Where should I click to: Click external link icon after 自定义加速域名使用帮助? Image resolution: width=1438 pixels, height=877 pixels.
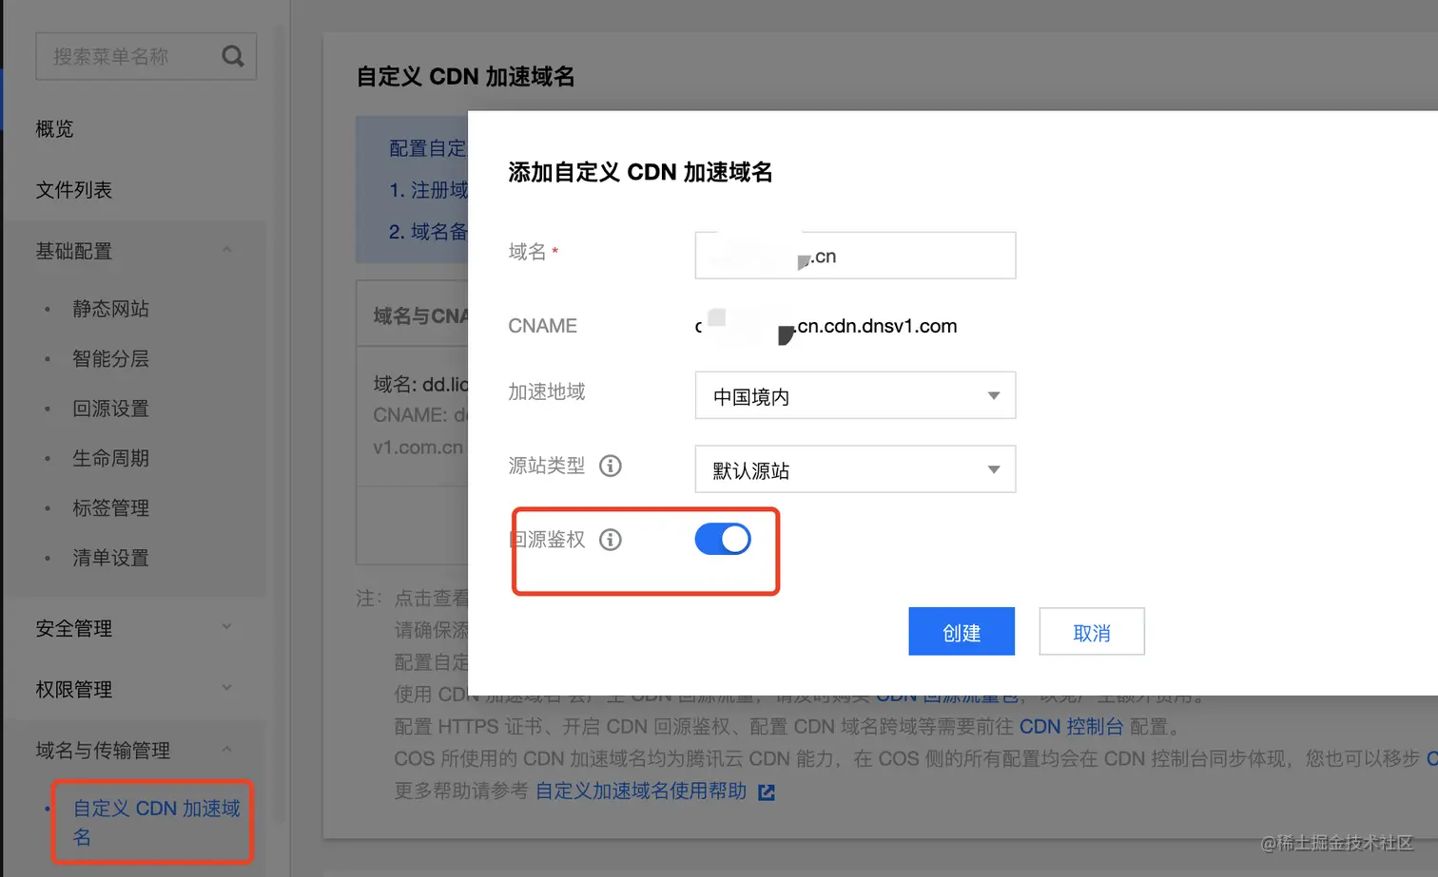pos(767,791)
